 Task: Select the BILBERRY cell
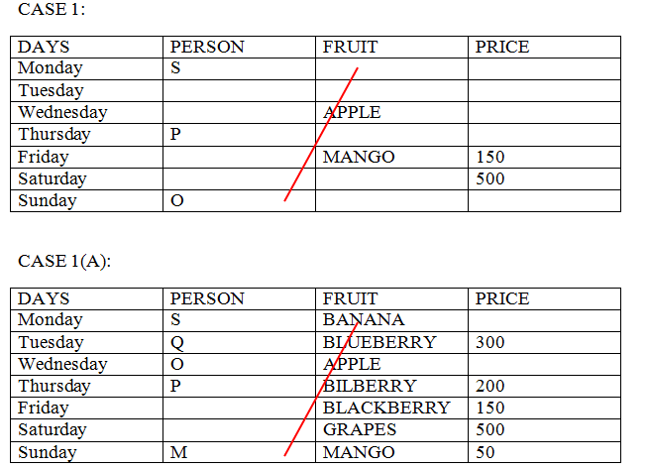[x=370, y=386]
